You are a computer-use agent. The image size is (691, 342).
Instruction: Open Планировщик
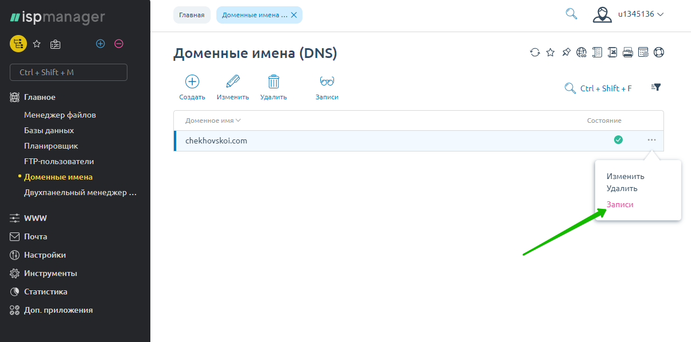pyautogui.click(x=51, y=146)
